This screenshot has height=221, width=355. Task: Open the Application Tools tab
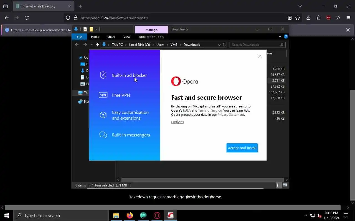[x=151, y=37]
